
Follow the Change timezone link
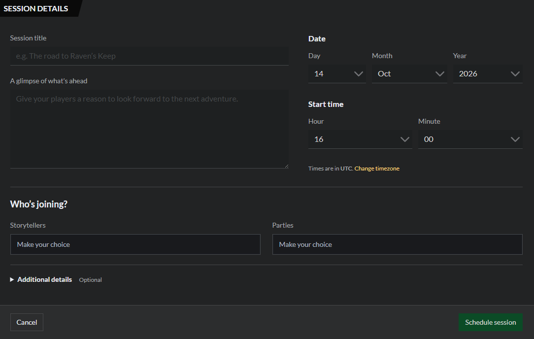click(x=377, y=169)
